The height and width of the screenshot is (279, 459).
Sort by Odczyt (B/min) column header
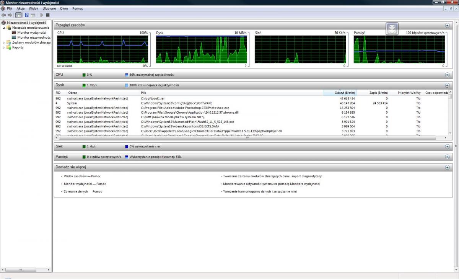click(340, 93)
